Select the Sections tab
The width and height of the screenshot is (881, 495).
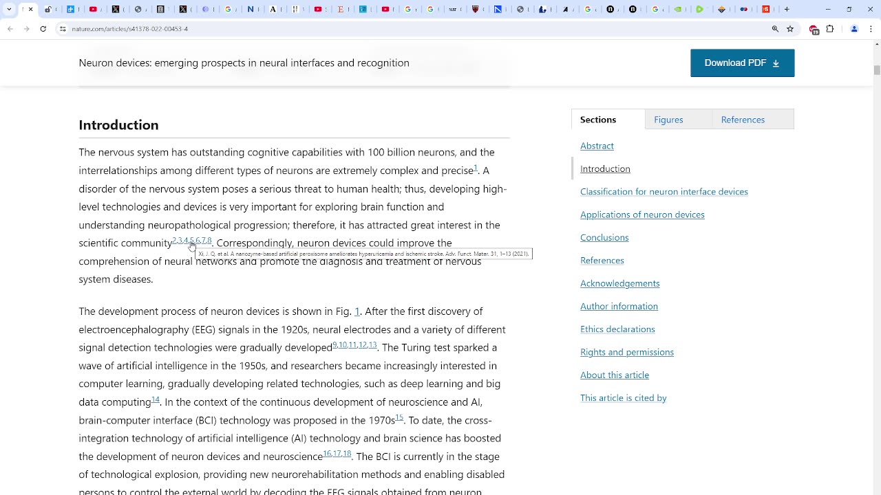[608, 119]
